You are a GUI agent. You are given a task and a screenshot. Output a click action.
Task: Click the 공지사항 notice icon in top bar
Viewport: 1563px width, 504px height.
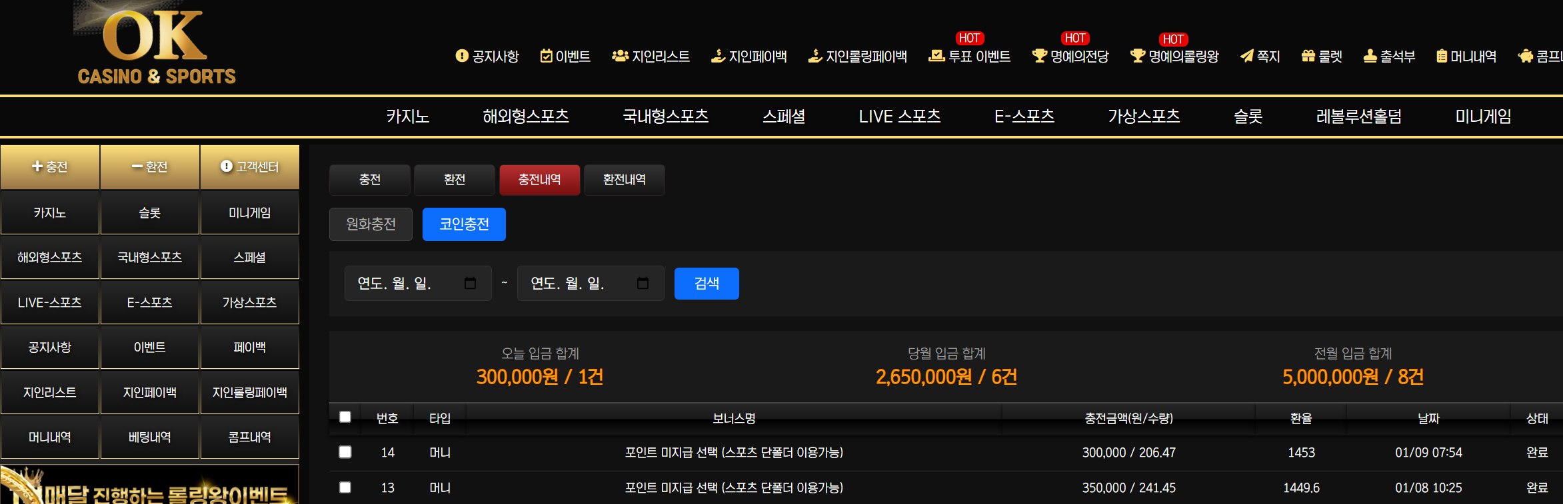[x=462, y=56]
